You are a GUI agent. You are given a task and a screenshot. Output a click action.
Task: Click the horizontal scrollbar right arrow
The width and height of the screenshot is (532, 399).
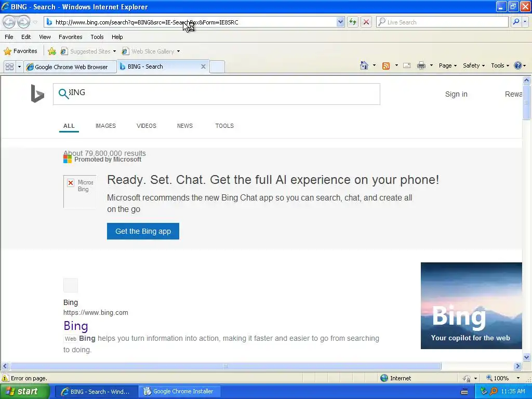point(517,366)
